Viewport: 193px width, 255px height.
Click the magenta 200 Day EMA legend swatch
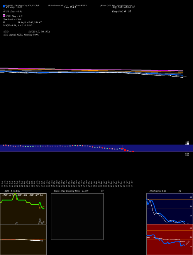[x=4, y=15]
